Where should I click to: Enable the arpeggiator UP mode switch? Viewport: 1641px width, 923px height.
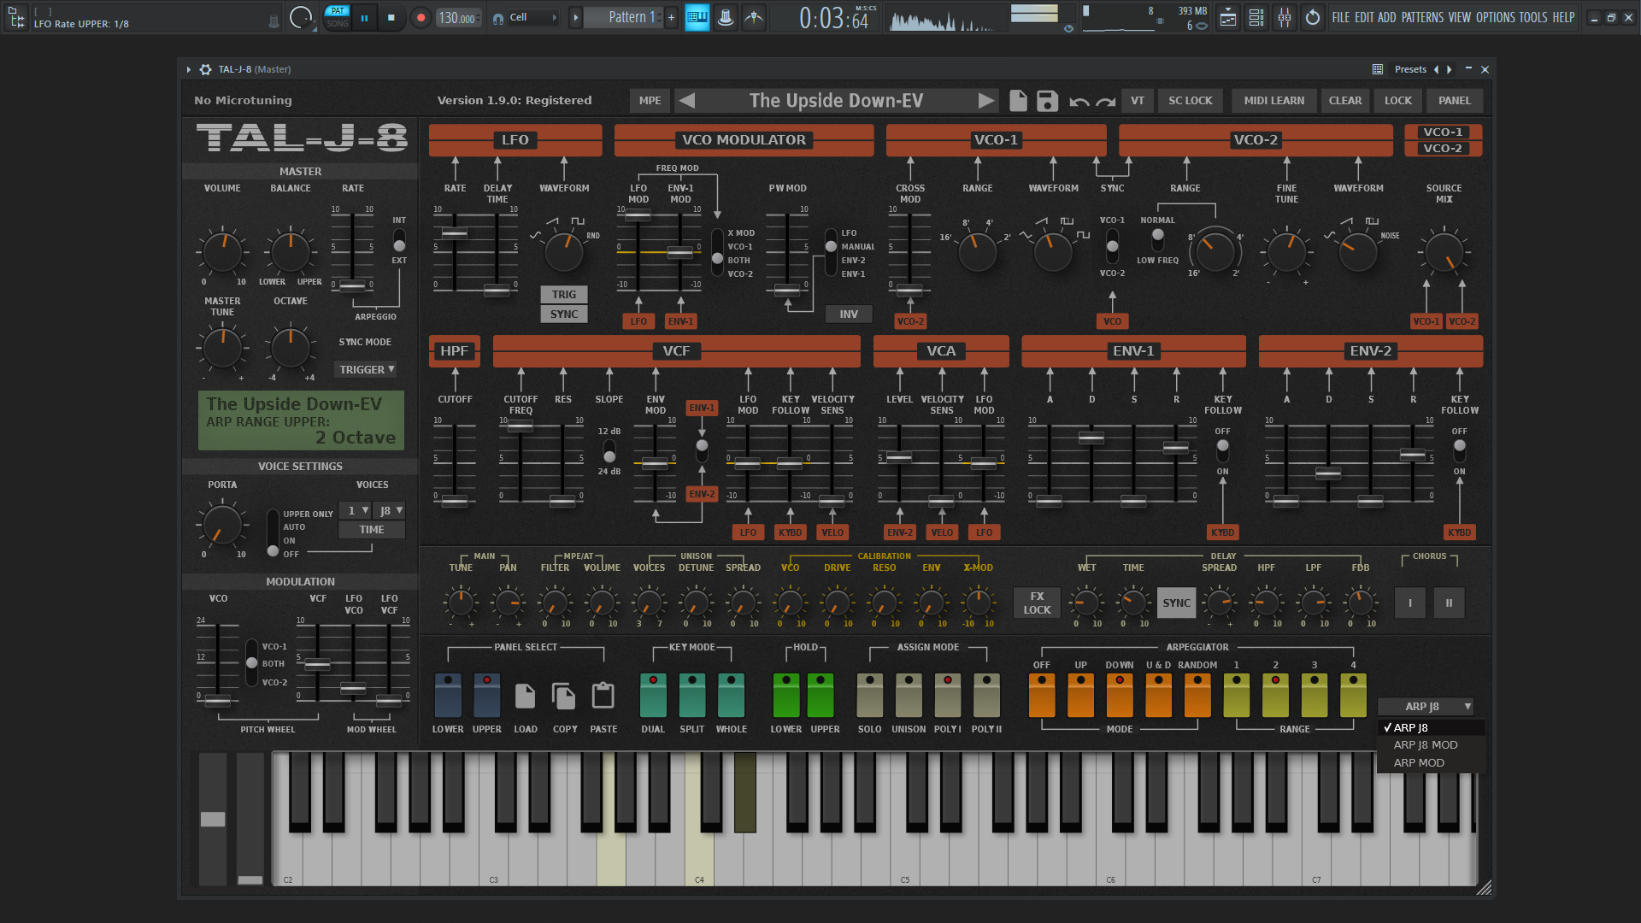point(1080,695)
